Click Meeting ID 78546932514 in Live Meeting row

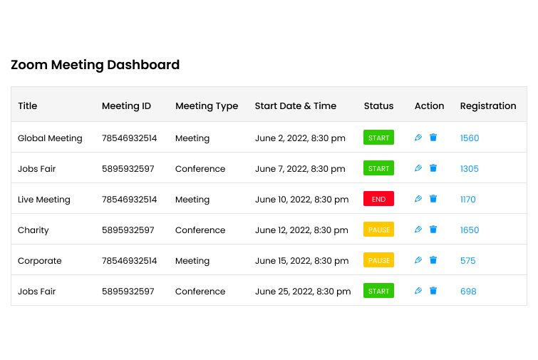(130, 200)
